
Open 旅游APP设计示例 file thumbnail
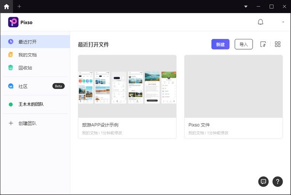127,86
